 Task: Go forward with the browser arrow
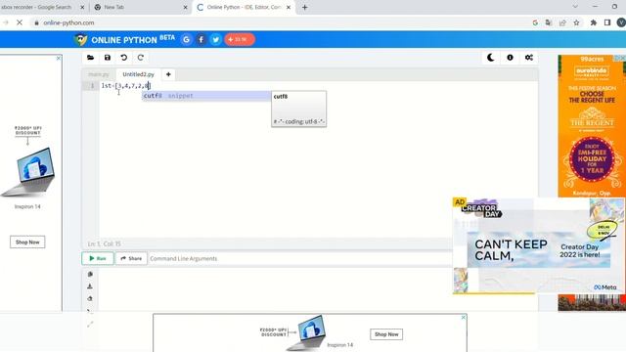click(5, 22)
